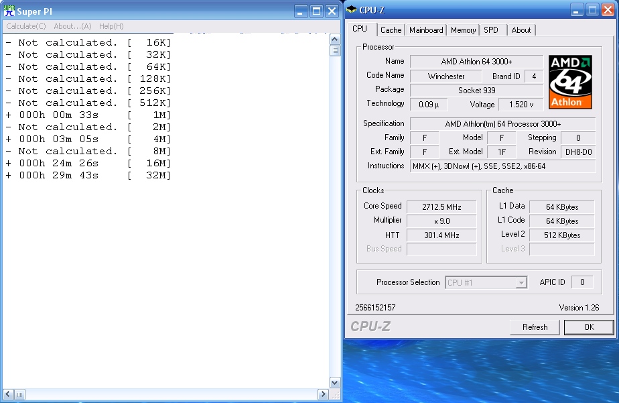The height and width of the screenshot is (403, 619).
Task: Click the Ext. Model value 1F
Action: (501, 152)
